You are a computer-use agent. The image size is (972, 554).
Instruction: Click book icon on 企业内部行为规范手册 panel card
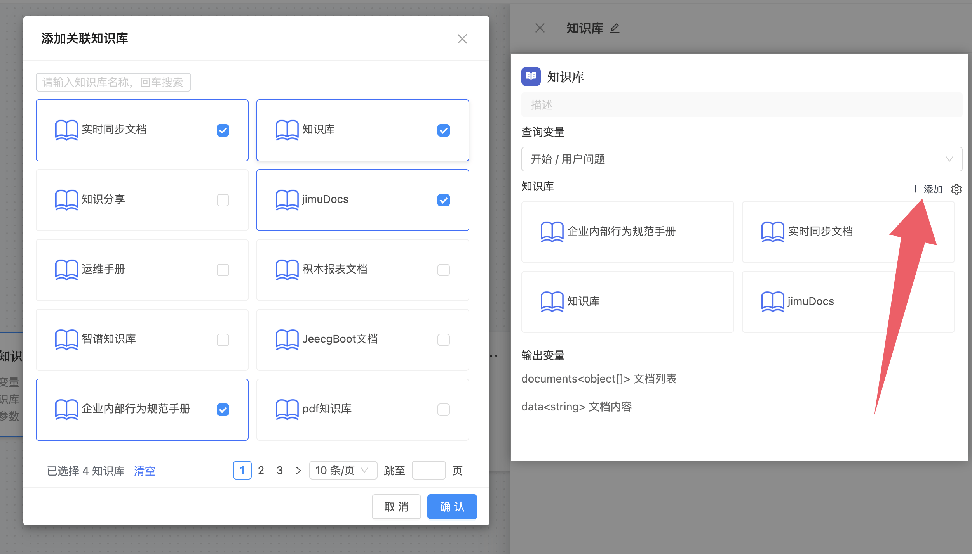552,232
